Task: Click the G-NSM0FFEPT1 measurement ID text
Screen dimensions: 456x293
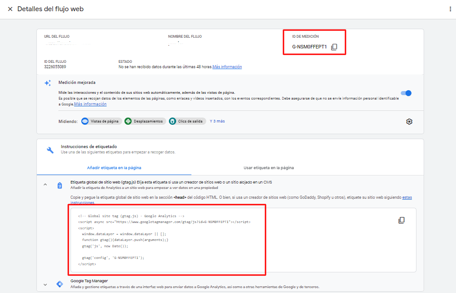Action: 310,47
